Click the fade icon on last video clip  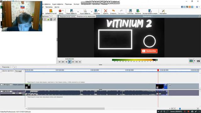166,85
